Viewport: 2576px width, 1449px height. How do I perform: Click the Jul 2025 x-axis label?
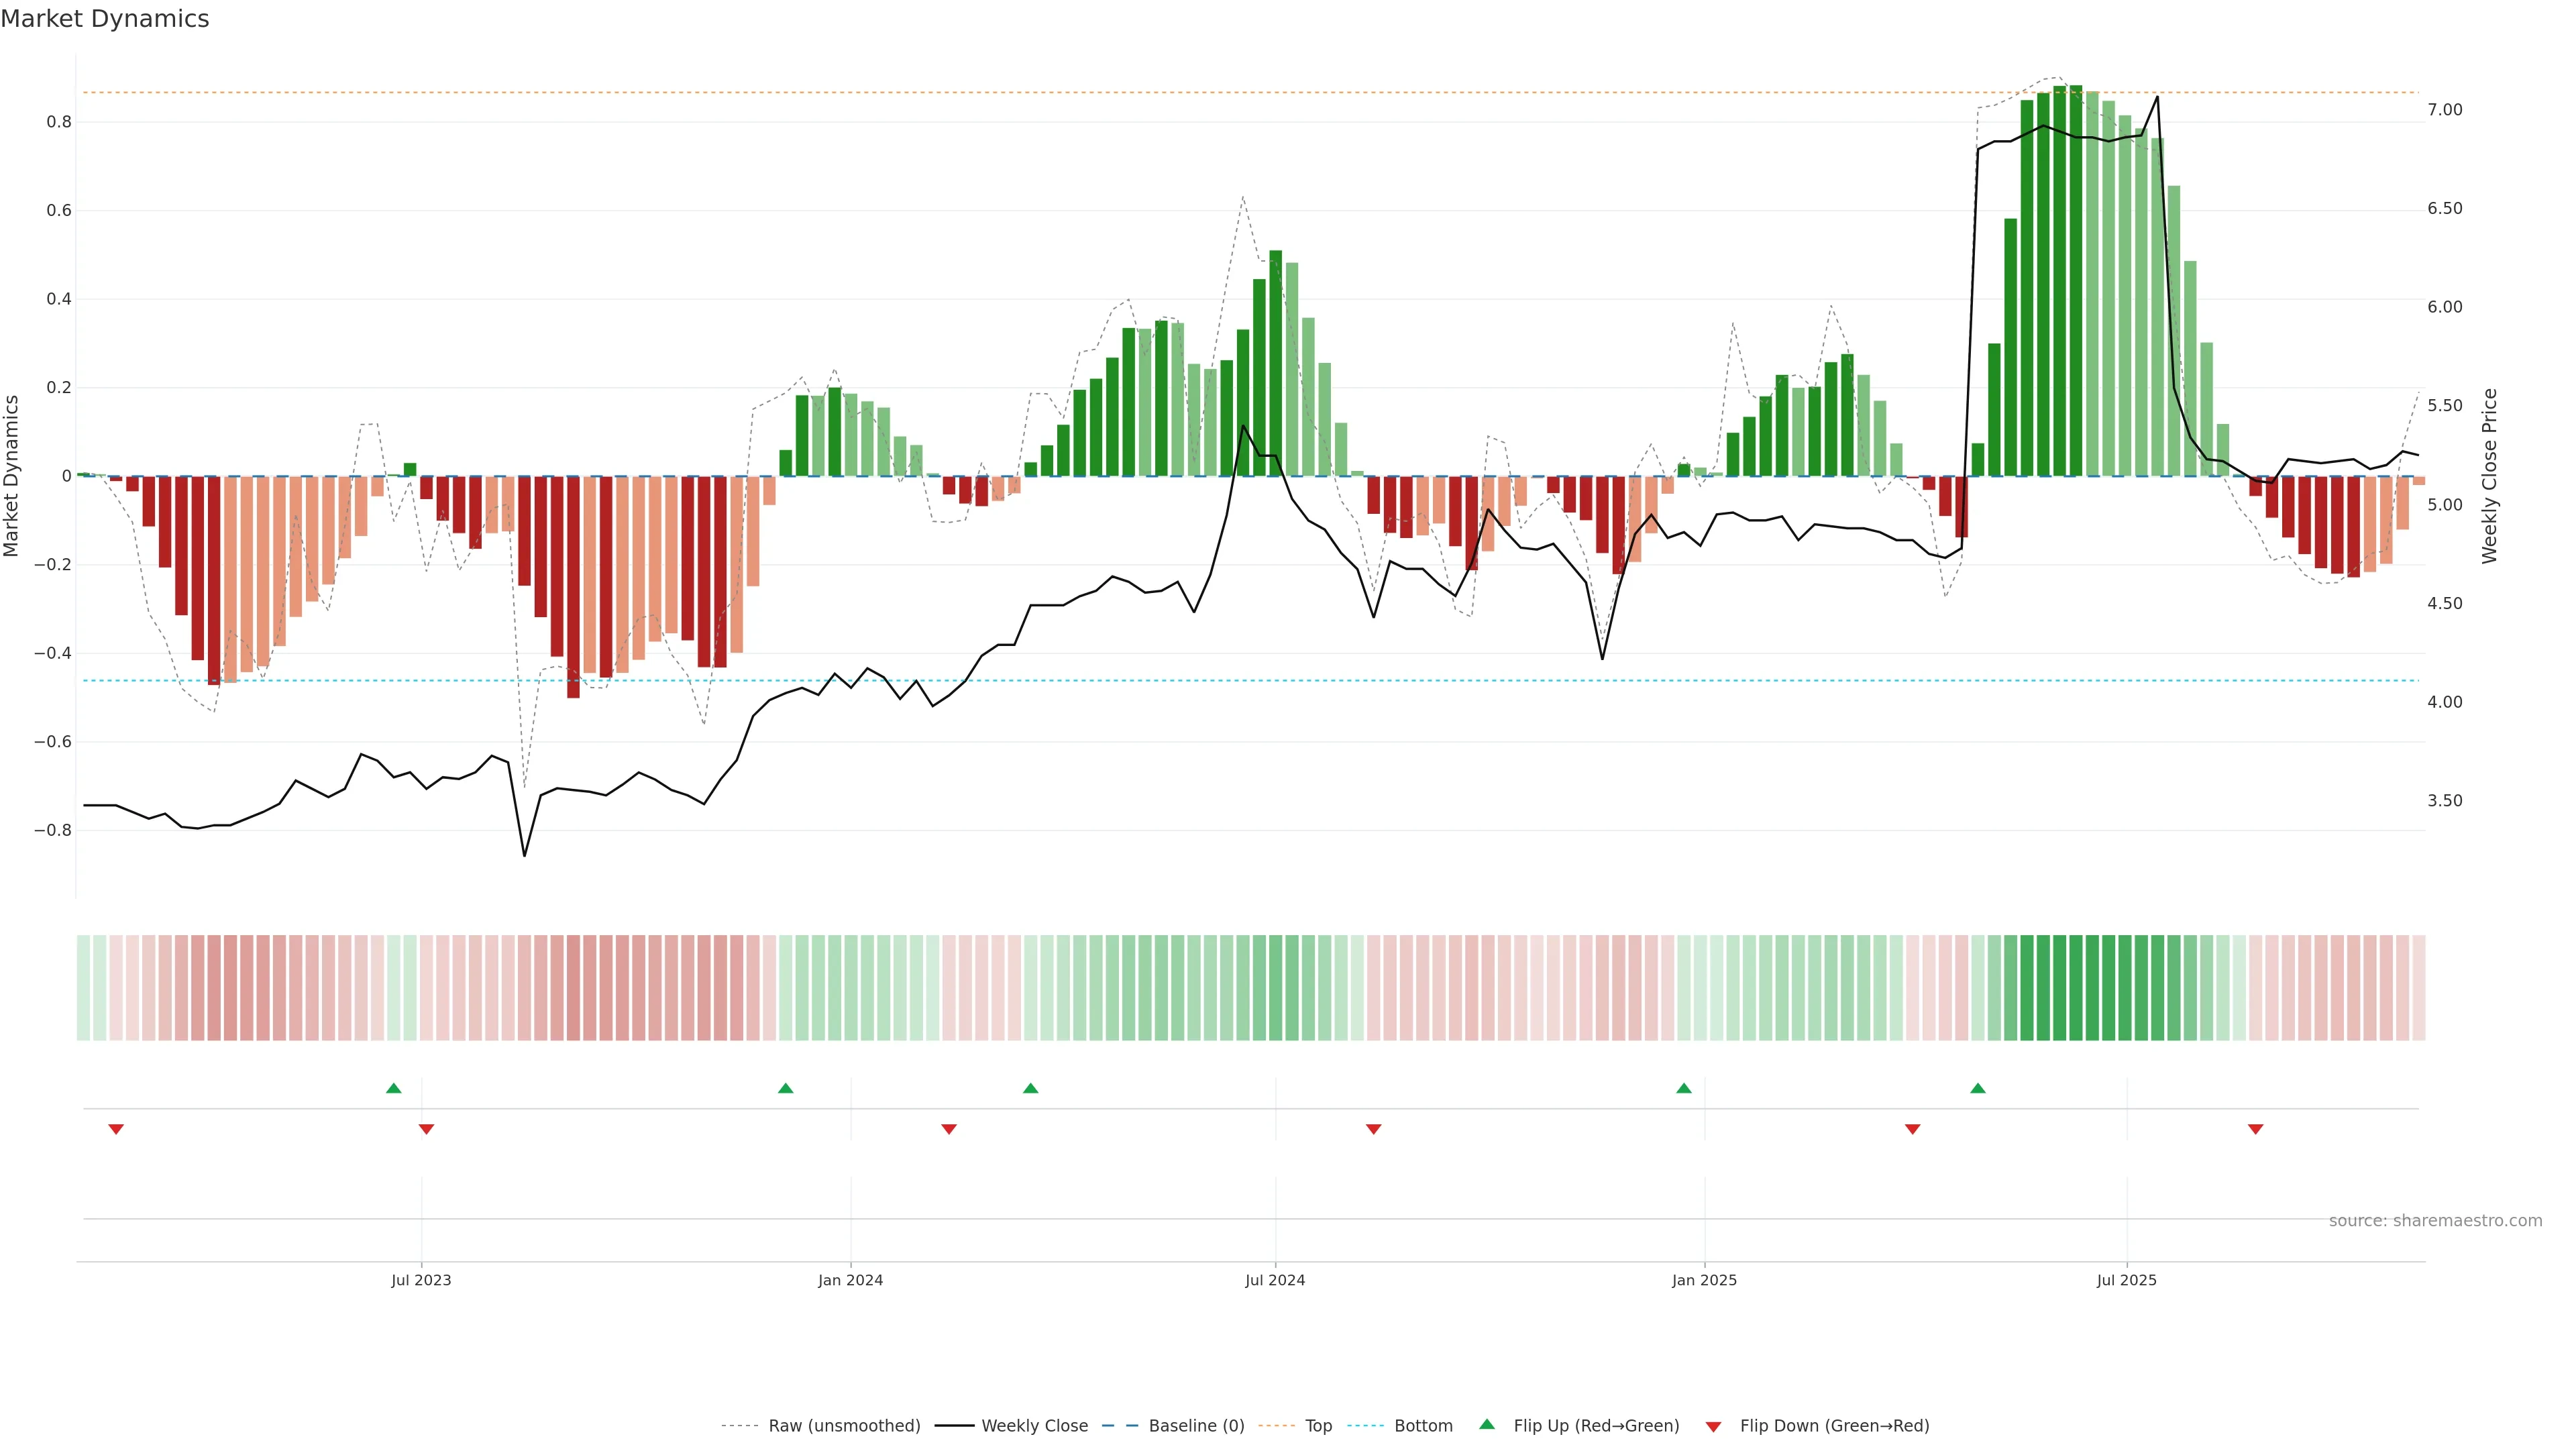pyautogui.click(x=2126, y=1280)
